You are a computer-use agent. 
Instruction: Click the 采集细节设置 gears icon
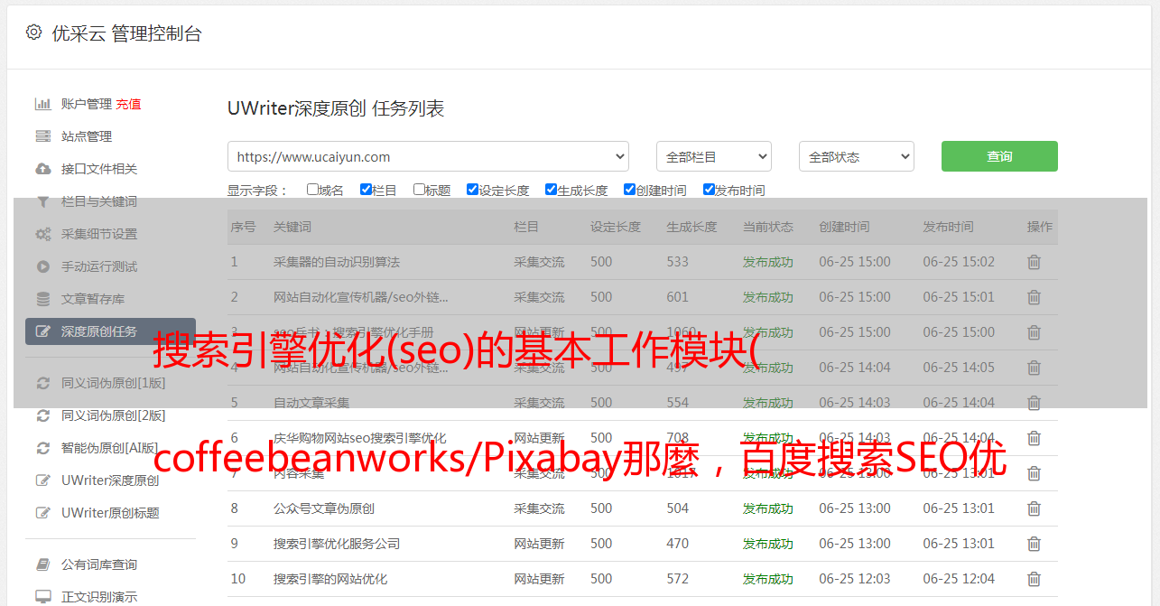(42, 234)
